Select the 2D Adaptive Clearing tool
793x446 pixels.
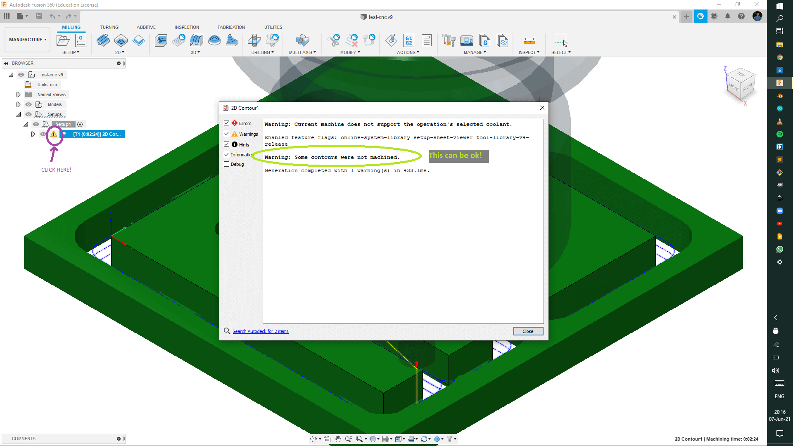pyautogui.click(x=103, y=40)
